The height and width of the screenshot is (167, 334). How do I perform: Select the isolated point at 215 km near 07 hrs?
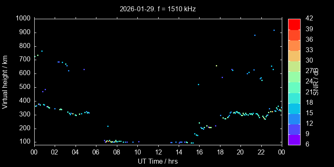[108, 126]
